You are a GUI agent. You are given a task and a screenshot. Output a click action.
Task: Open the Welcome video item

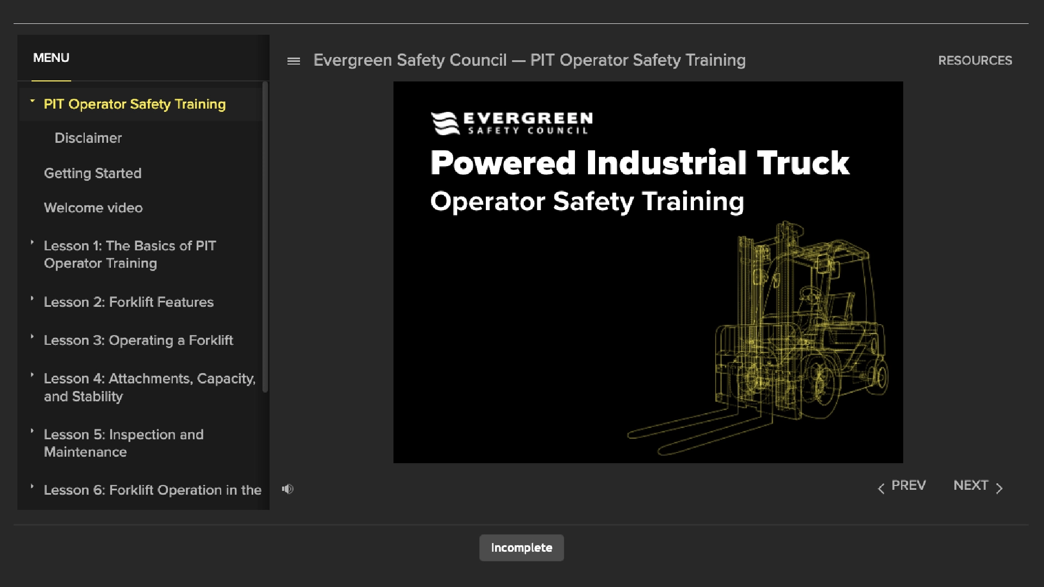[93, 207]
